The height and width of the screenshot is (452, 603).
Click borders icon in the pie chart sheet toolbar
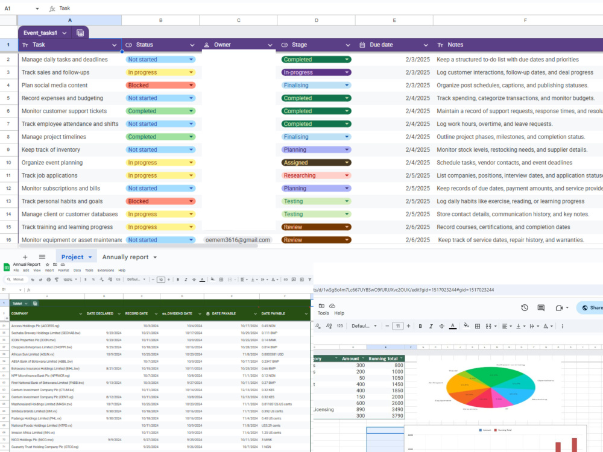478,326
